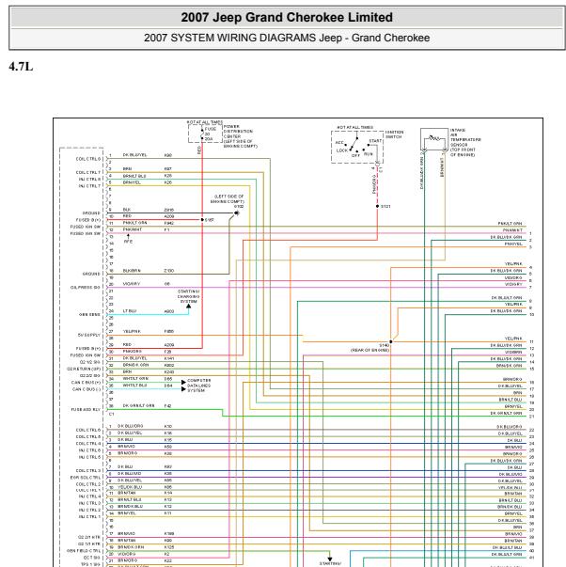Click the 'POWER DISTRIBUTION CENTER' label
The height and width of the screenshot is (567, 566).
(x=240, y=136)
